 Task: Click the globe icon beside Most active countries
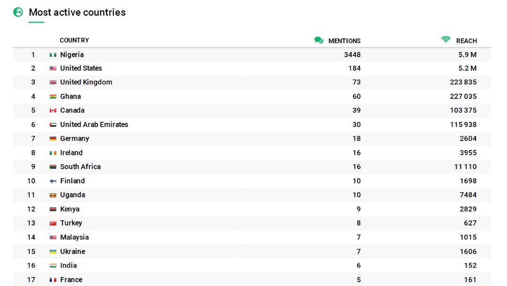[x=18, y=12]
